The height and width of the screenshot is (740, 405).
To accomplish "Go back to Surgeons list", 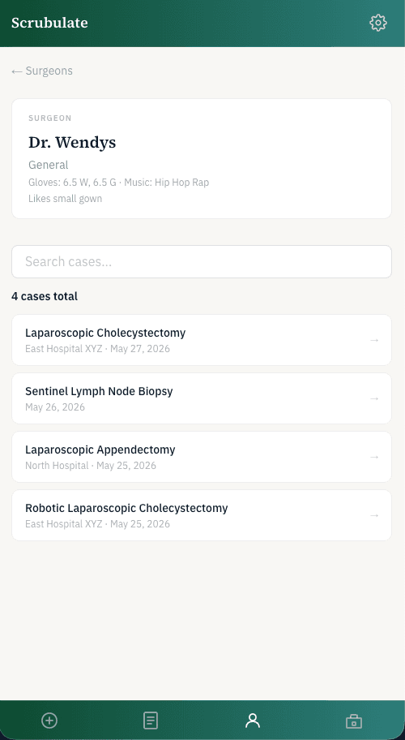I will 42,71.
